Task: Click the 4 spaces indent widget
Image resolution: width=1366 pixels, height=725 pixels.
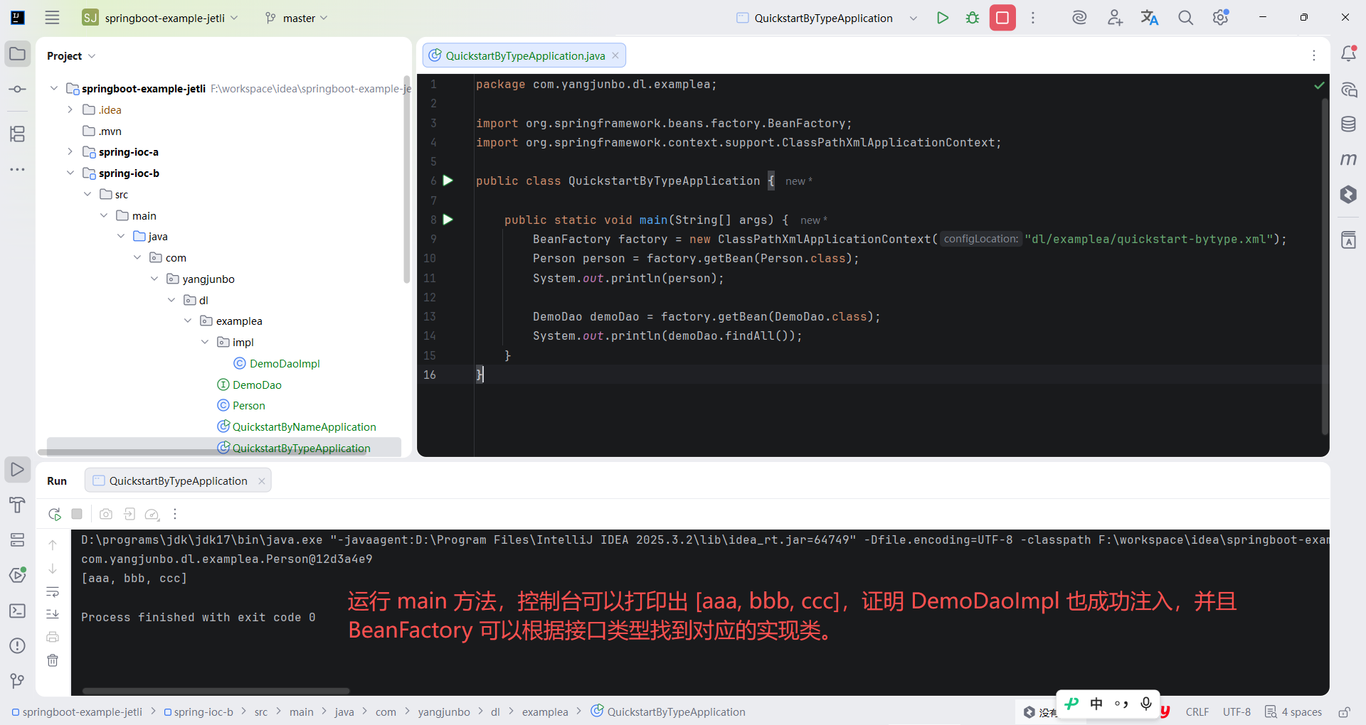Action: click(x=1294, y=712)
